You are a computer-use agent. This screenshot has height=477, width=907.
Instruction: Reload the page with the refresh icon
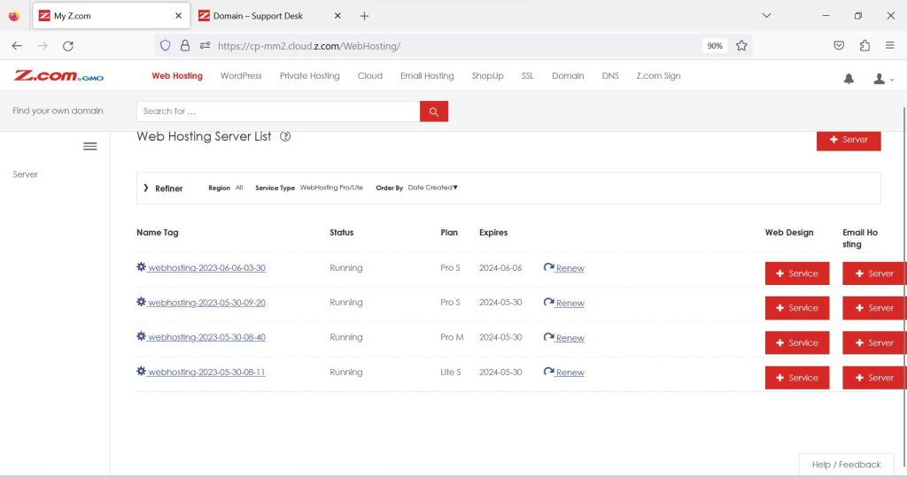click(67, 46)
